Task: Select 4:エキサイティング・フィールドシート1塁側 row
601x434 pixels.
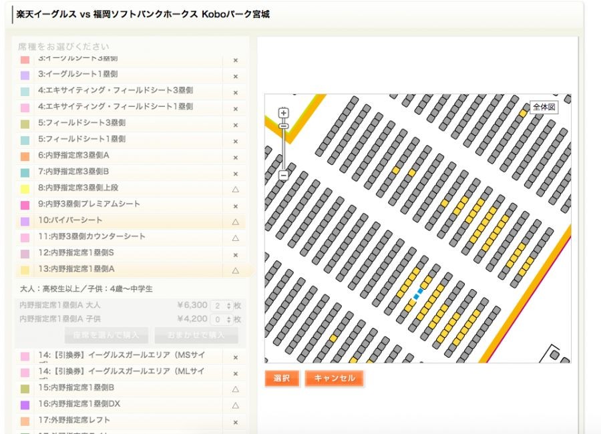Action: (x=131, y=107)
